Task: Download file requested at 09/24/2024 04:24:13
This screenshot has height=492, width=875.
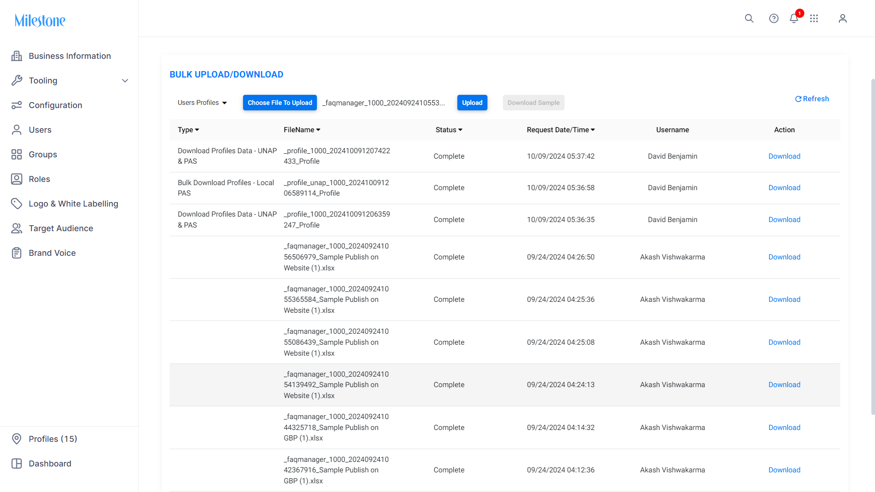Action: (784, 385)
